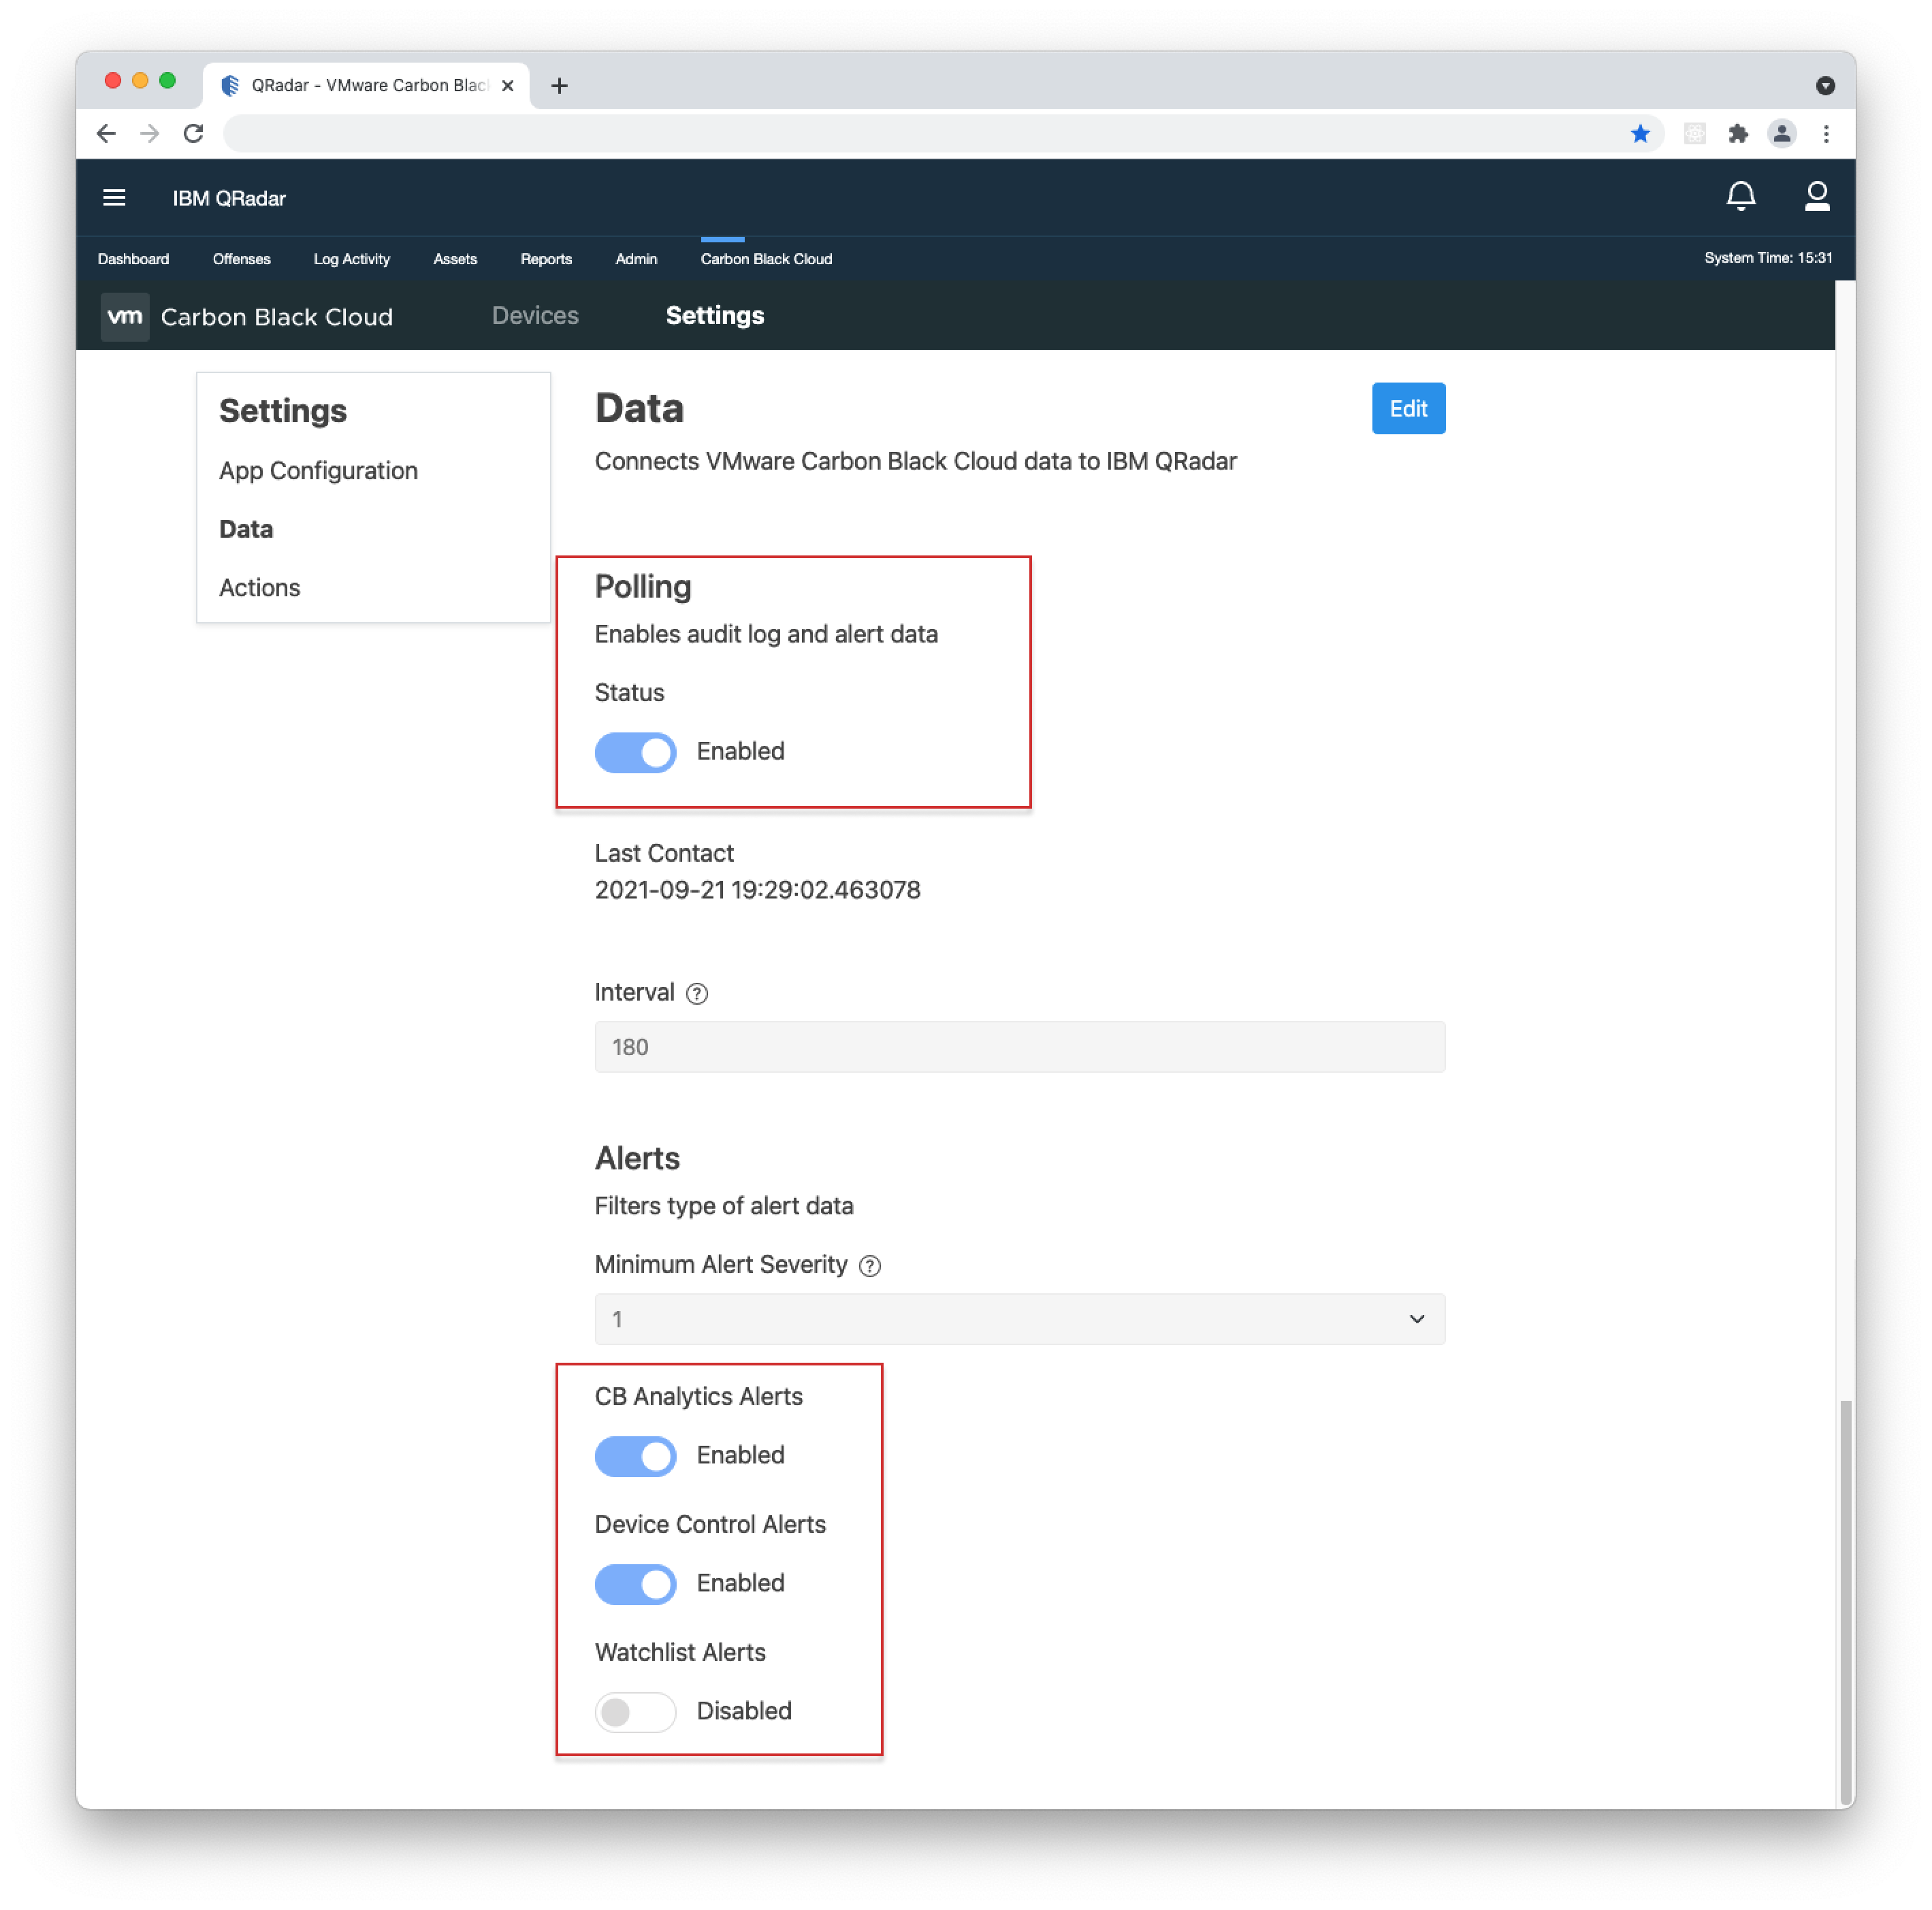Viewport: 1932px width, 1910px height.
Task: Open the Assets tab
Action: tap(455, 259)
